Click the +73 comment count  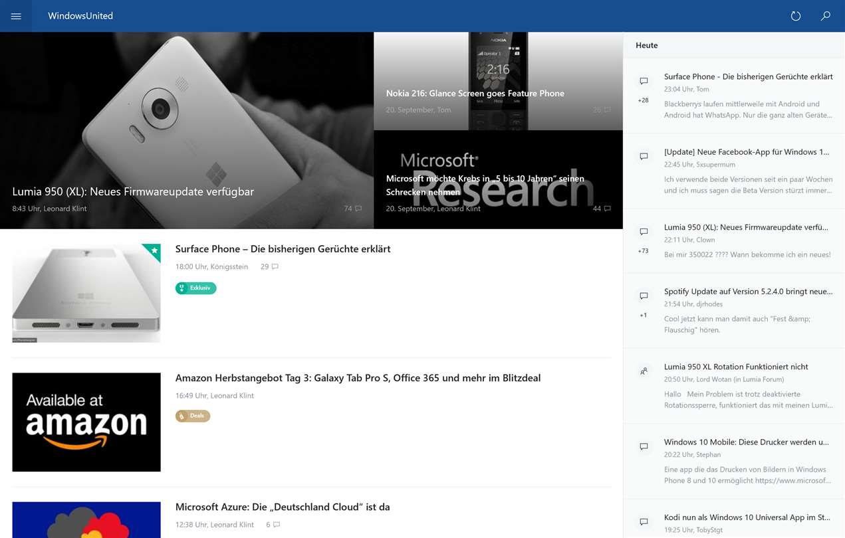tap(644, 251)
